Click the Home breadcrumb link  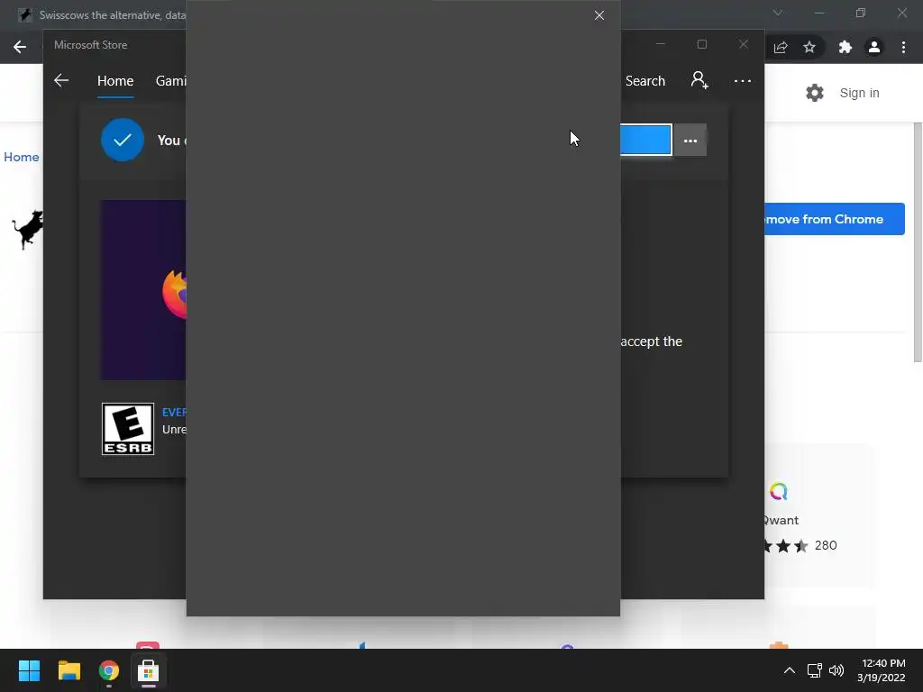22,157
